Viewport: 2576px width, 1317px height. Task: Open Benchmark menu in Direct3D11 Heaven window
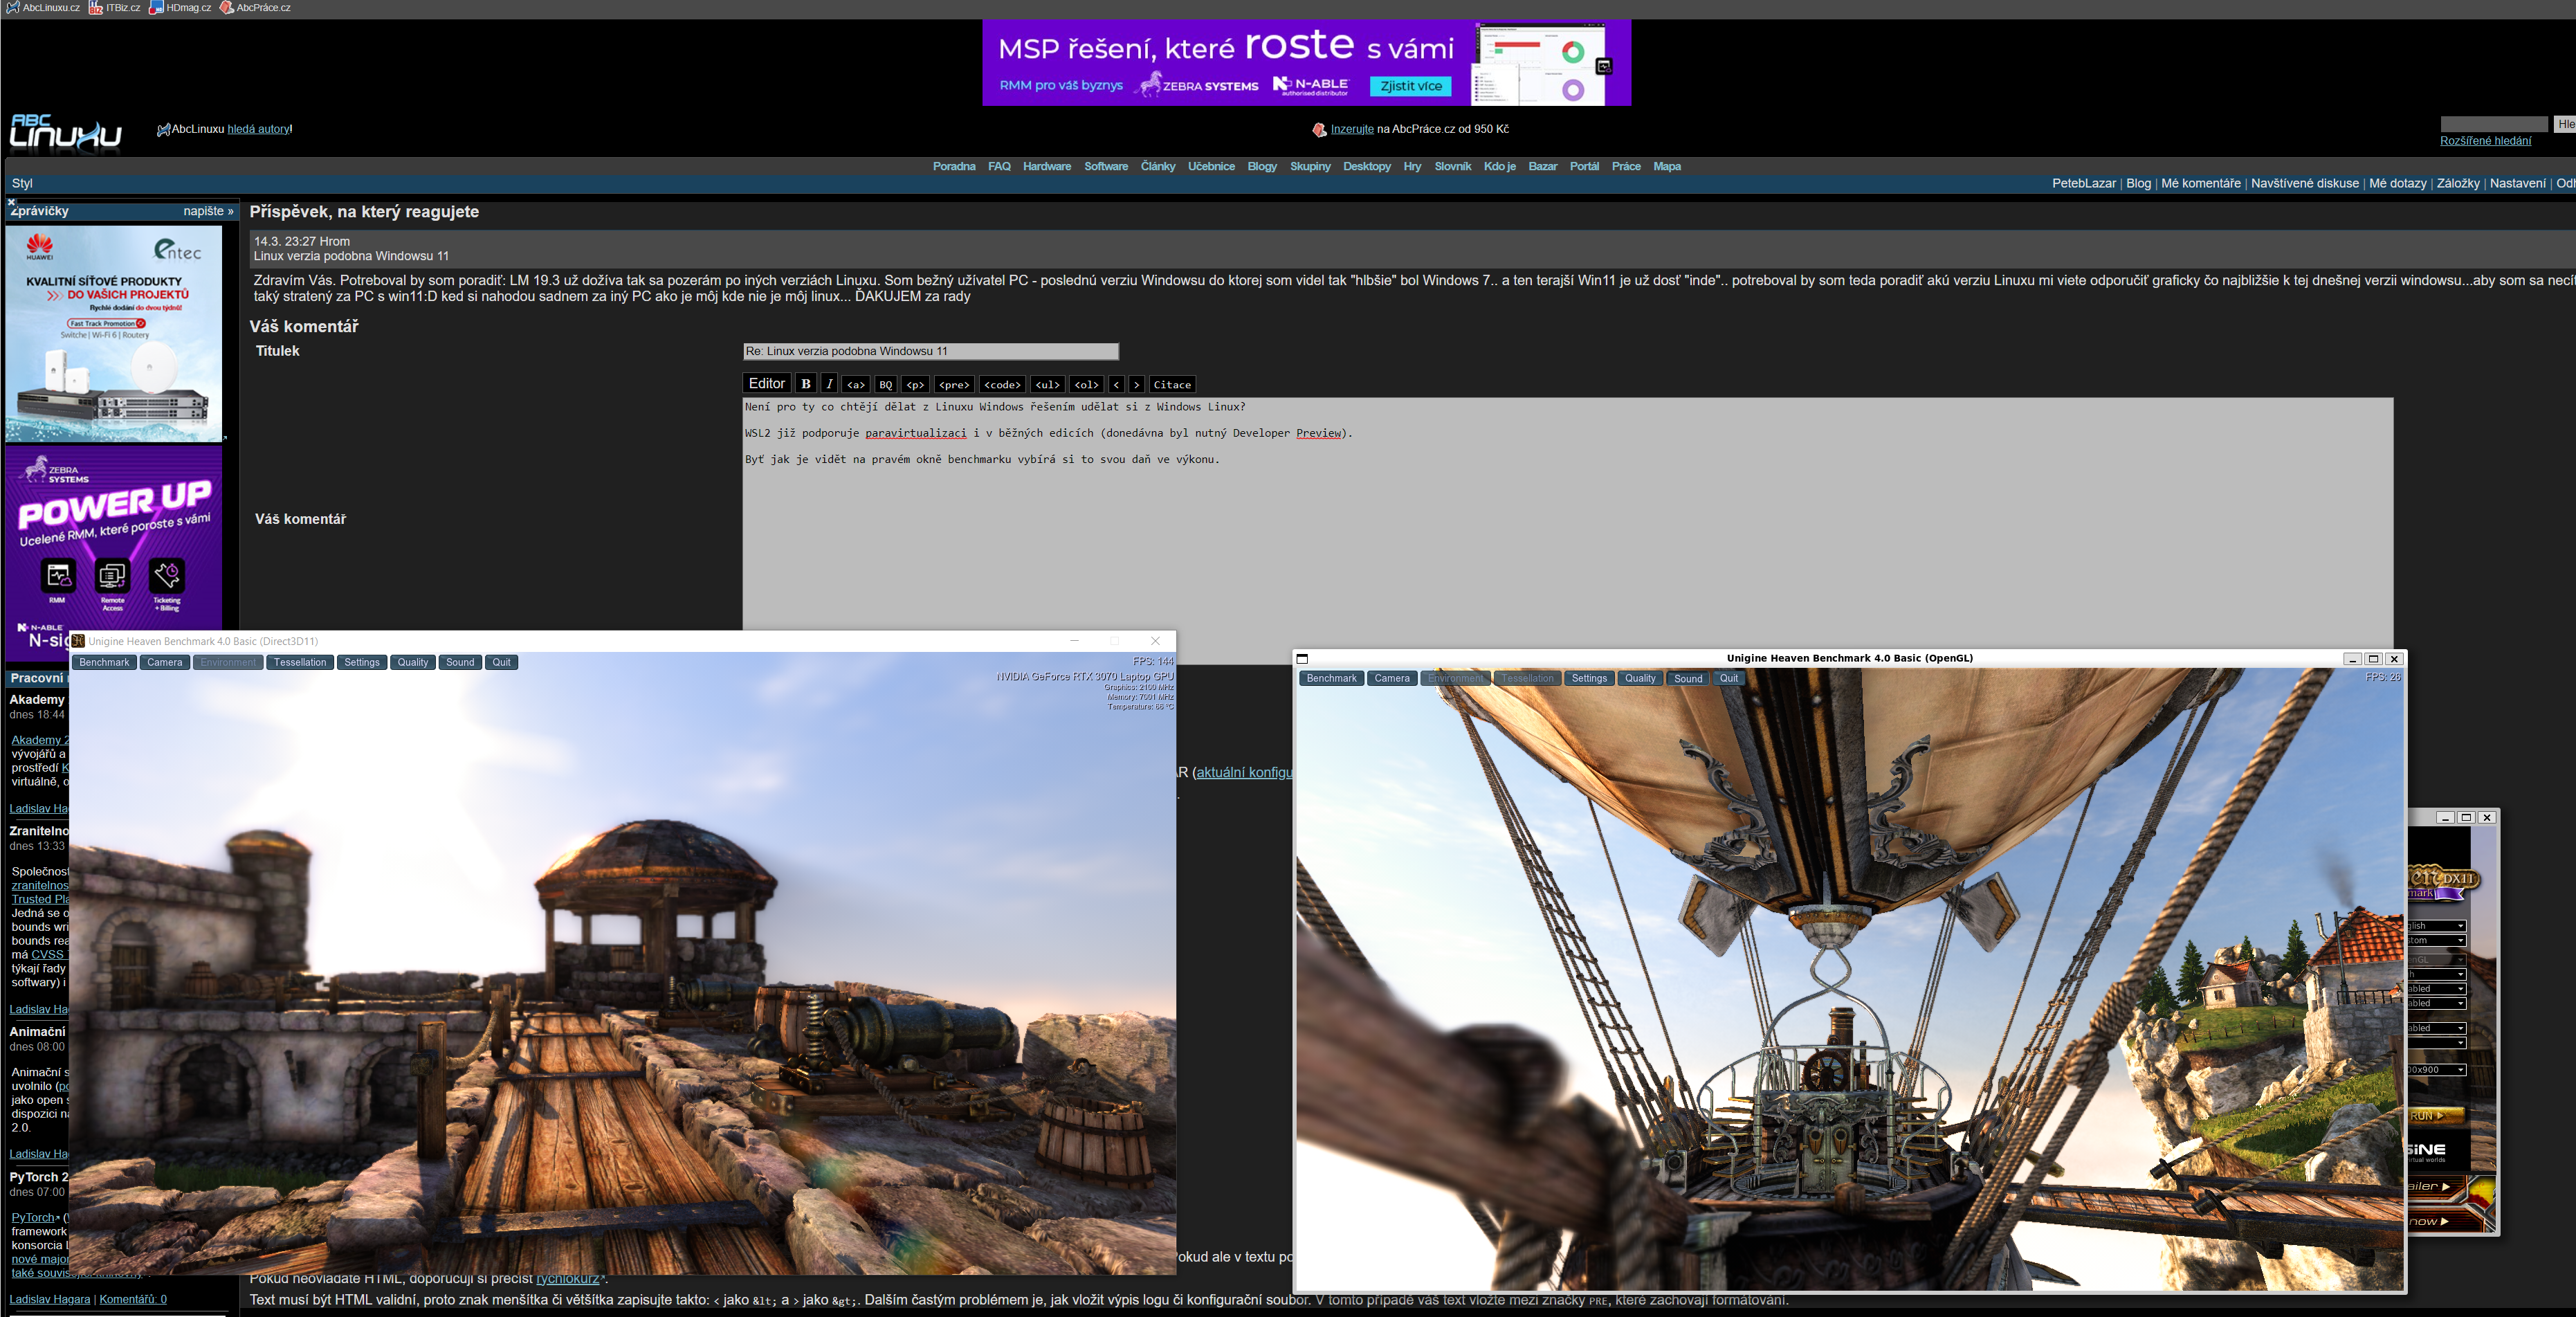coord(104,663)
